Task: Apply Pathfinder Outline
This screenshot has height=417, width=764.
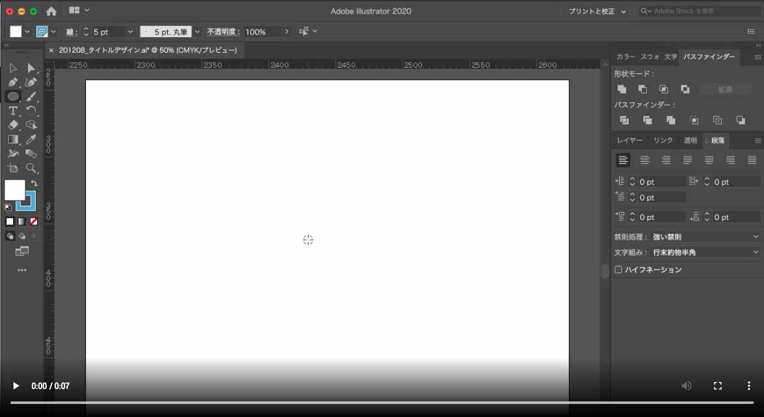Action: [717, 120]
